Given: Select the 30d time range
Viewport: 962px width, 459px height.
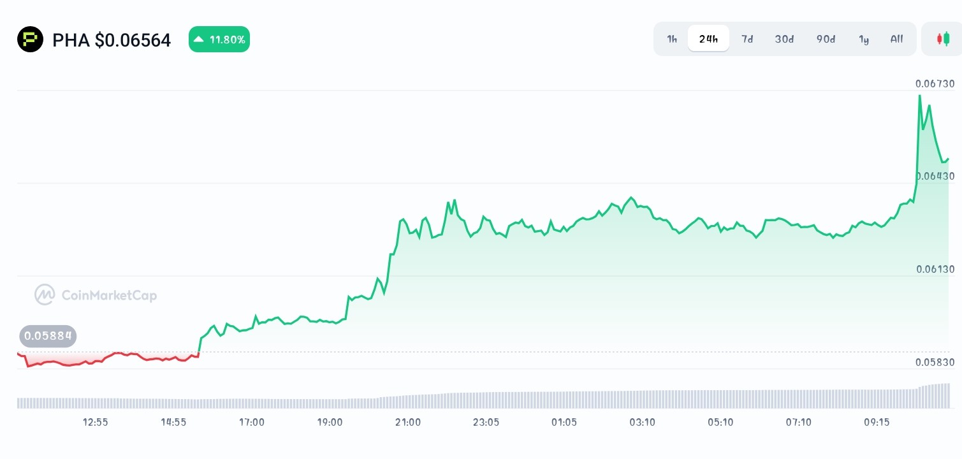Looking at the screenshot, I should [x=784, y=39].
